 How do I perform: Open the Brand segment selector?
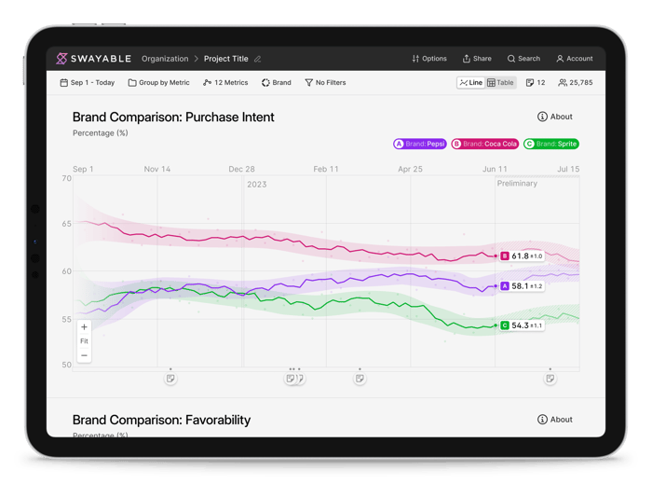pos(277,82)
